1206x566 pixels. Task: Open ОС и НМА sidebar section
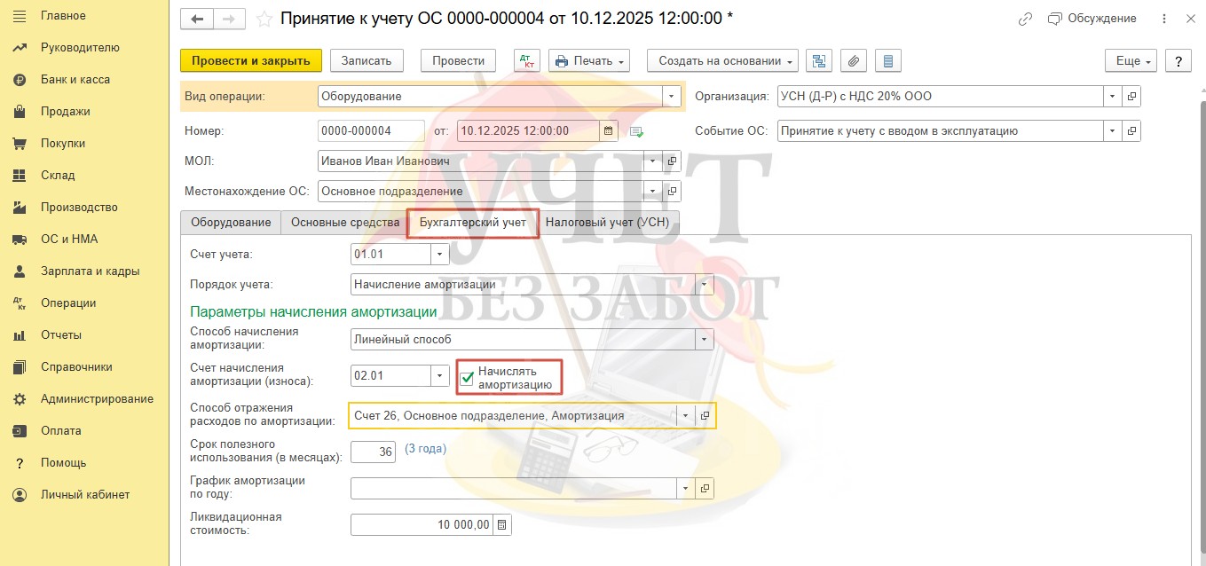pyautogui.click(x=69, y=240)
